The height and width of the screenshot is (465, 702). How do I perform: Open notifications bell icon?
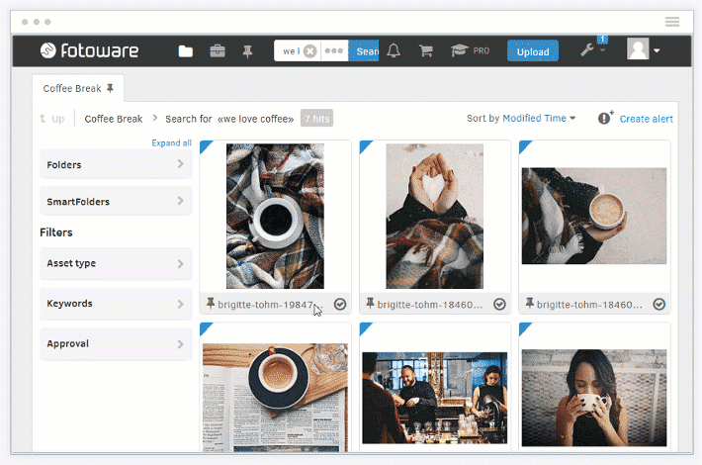pos(394,51)
